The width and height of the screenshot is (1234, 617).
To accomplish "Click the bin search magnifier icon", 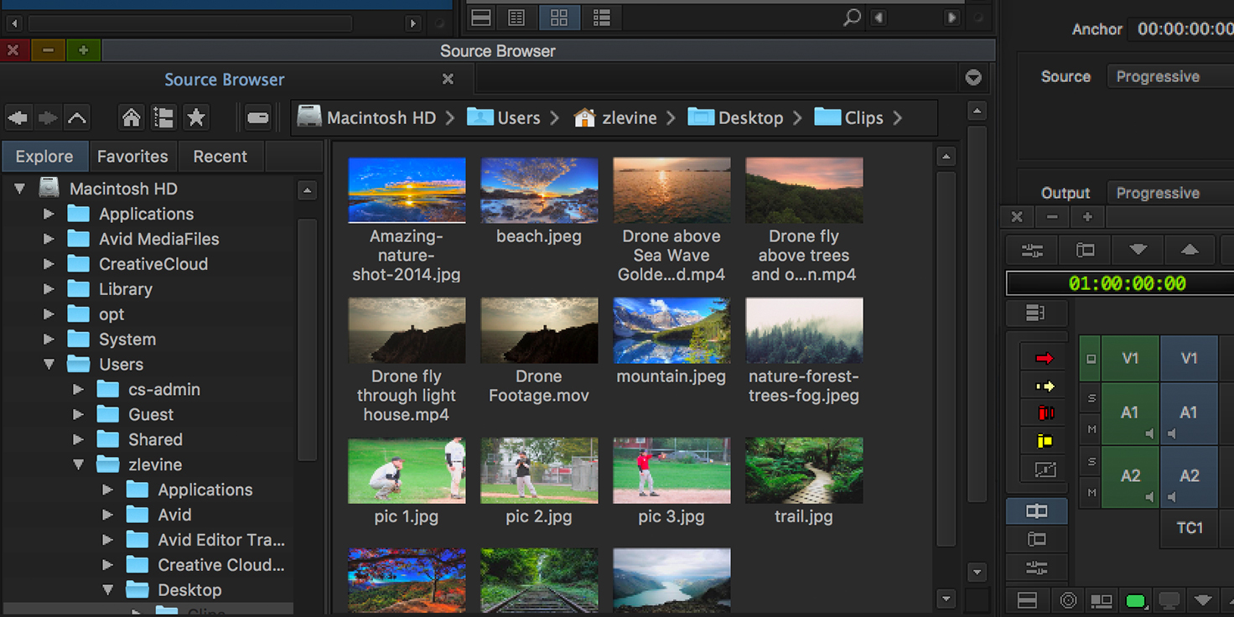I will 852,17.
